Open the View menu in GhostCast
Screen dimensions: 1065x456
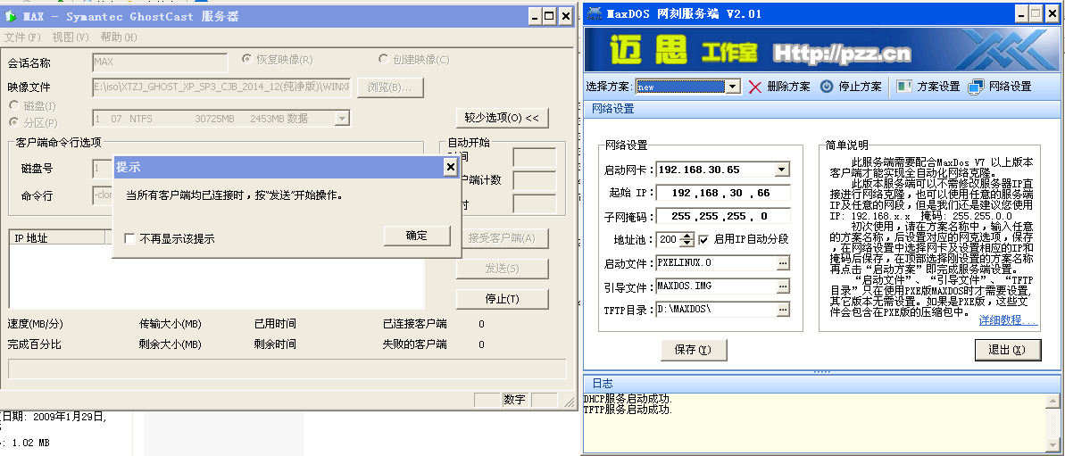(x=71, y=37)
